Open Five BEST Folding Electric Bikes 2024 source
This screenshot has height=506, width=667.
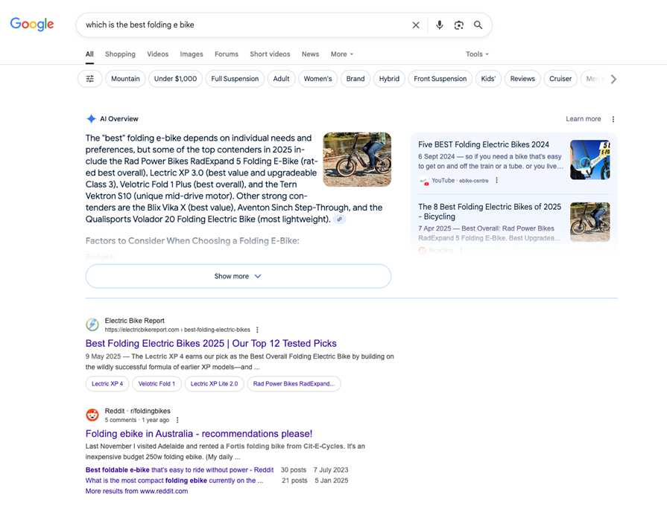[x=484, y=144]
